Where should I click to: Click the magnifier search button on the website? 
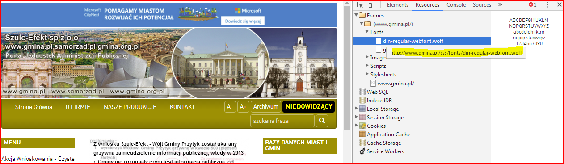pyautogui.click(x=322, y=121)
